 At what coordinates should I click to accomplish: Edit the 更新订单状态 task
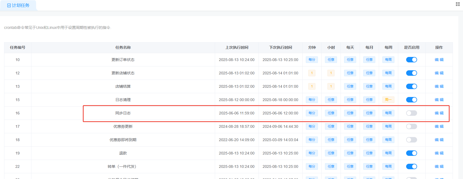[439, 60]
